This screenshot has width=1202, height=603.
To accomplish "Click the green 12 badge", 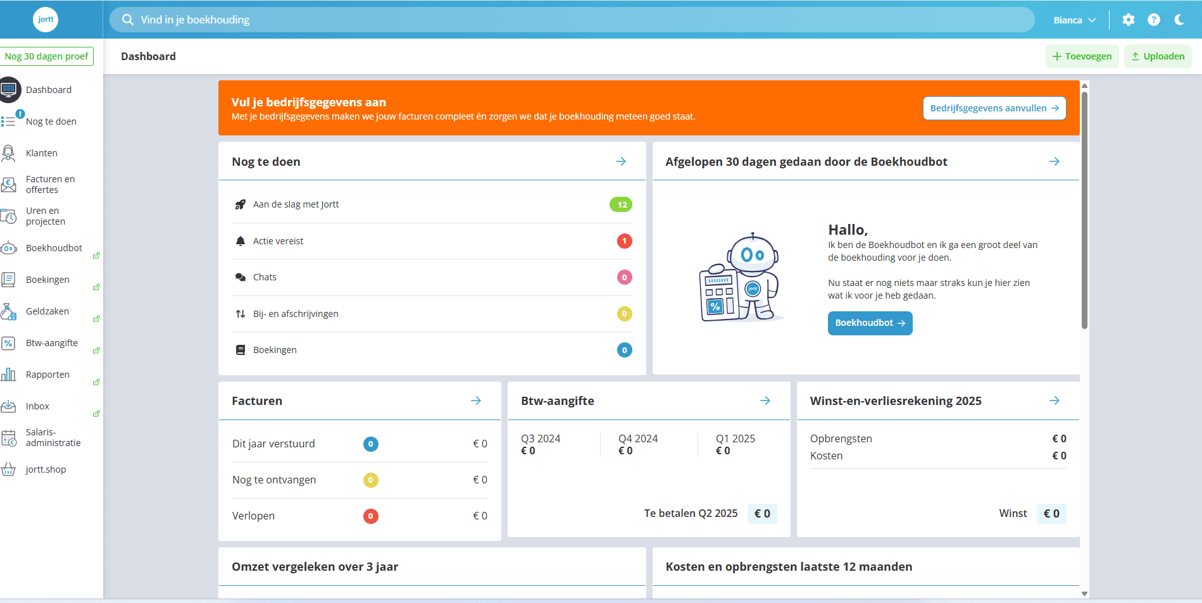I will tap(621, 204).
